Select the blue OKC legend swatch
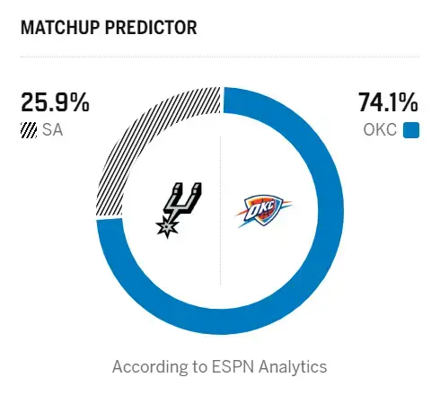The width and height of the screenshot is (440, 395). click(x=411, y=130)
